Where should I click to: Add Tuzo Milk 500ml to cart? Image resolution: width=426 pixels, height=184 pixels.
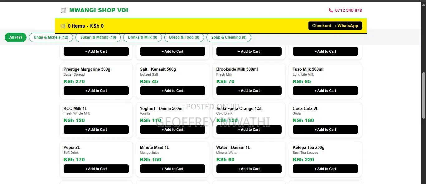coord(325,91)
